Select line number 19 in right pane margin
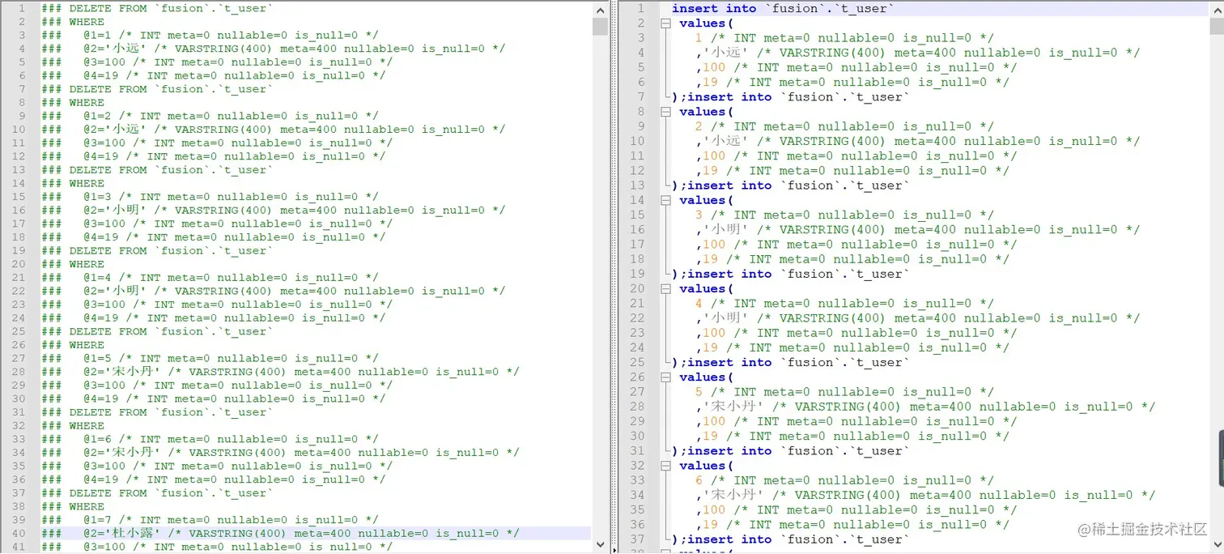The width and height of the screenshot is (1224, 554). point(637,274)
